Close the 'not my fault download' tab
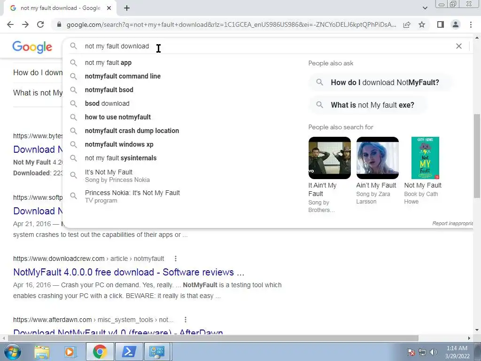Screen dimensions: 481x361 coord(109,8)
